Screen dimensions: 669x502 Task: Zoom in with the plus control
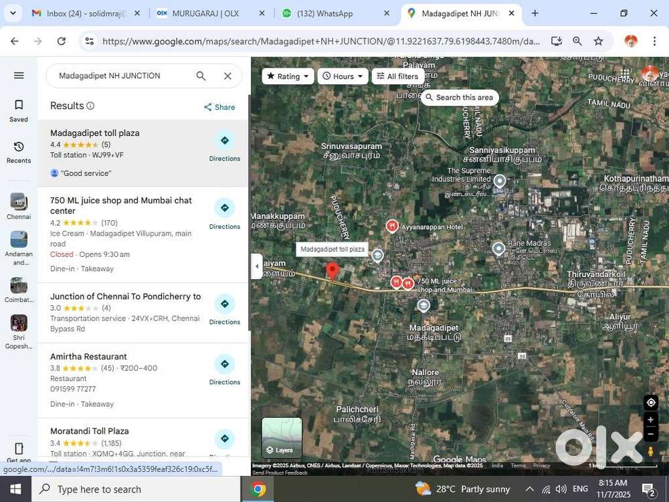650,420
